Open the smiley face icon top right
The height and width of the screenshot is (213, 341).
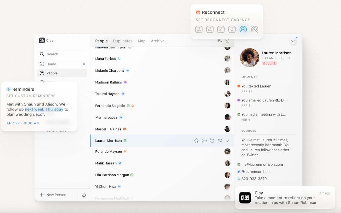(x=293, y=41)
